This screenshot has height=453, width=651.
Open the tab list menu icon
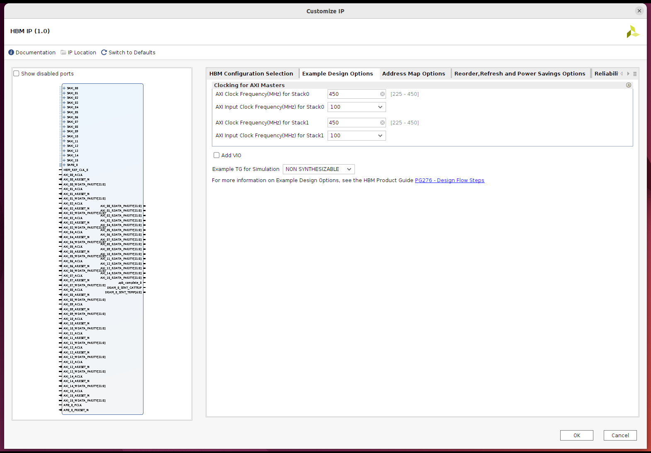click(x=635, y=74)
